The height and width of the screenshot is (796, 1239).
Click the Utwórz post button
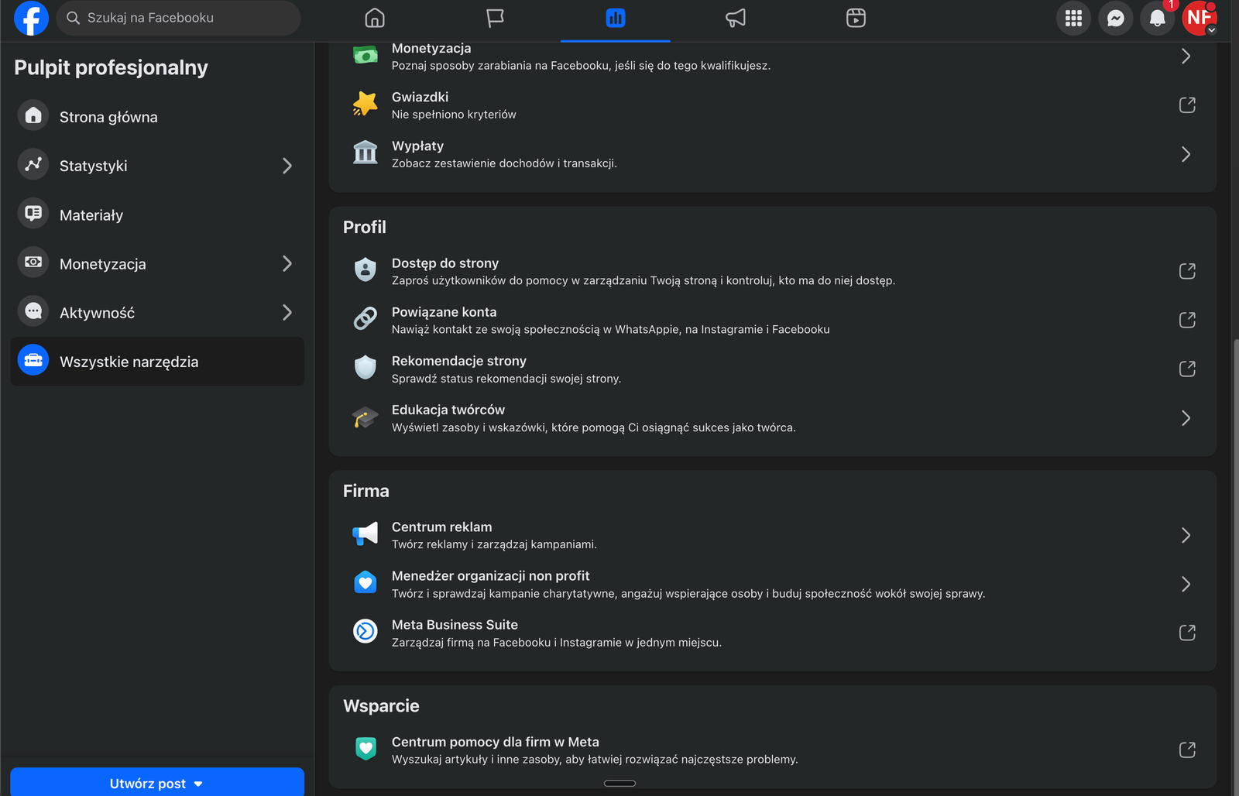(147, 783)
